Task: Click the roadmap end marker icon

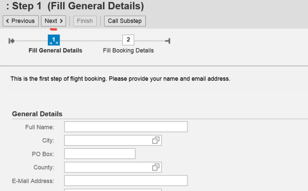Action: pyautogui.click(x=168, y=41)
